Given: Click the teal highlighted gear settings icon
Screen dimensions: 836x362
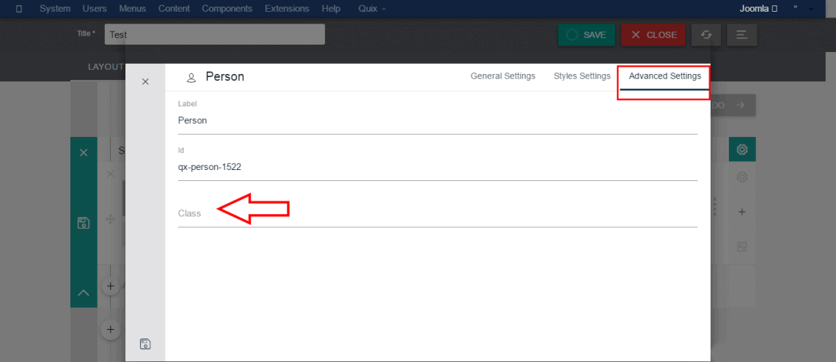Looking at the screenshot, I should [741, 149].
